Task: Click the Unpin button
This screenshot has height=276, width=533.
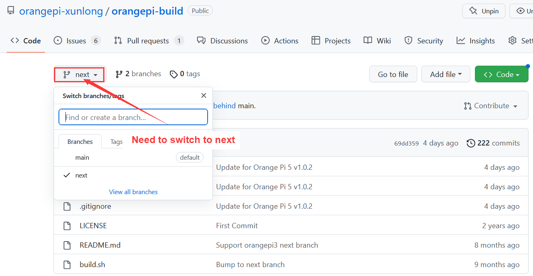Action: [483, 11]
